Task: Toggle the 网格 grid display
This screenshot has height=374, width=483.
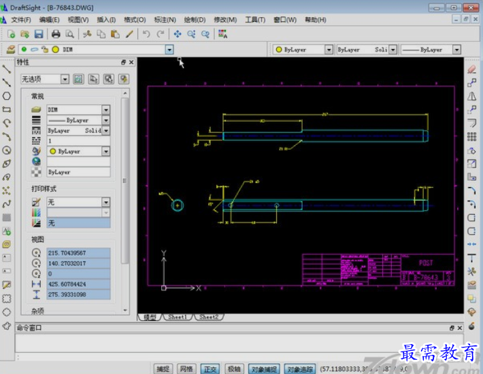Action: (186, 369)
